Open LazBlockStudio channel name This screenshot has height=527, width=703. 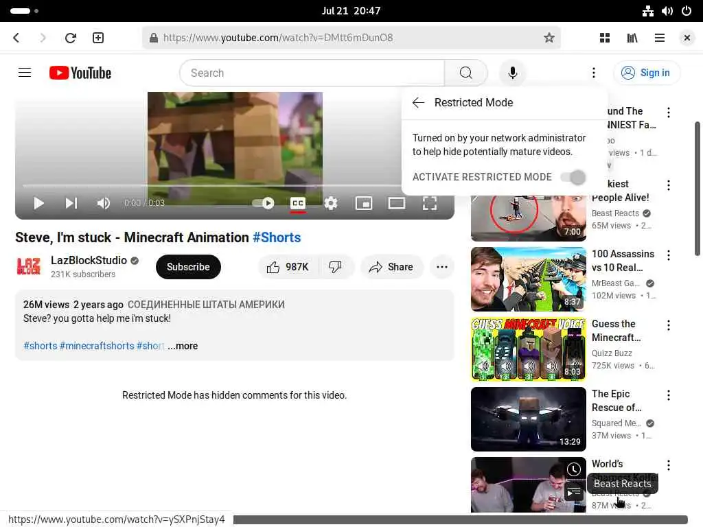[x=89, y=260]
